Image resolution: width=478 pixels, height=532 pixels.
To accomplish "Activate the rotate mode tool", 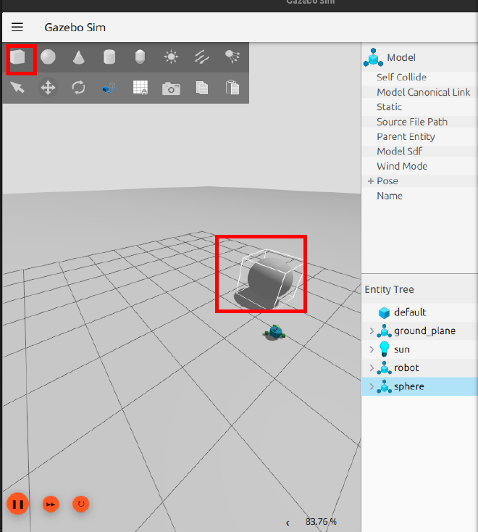I will pos(79,88).
